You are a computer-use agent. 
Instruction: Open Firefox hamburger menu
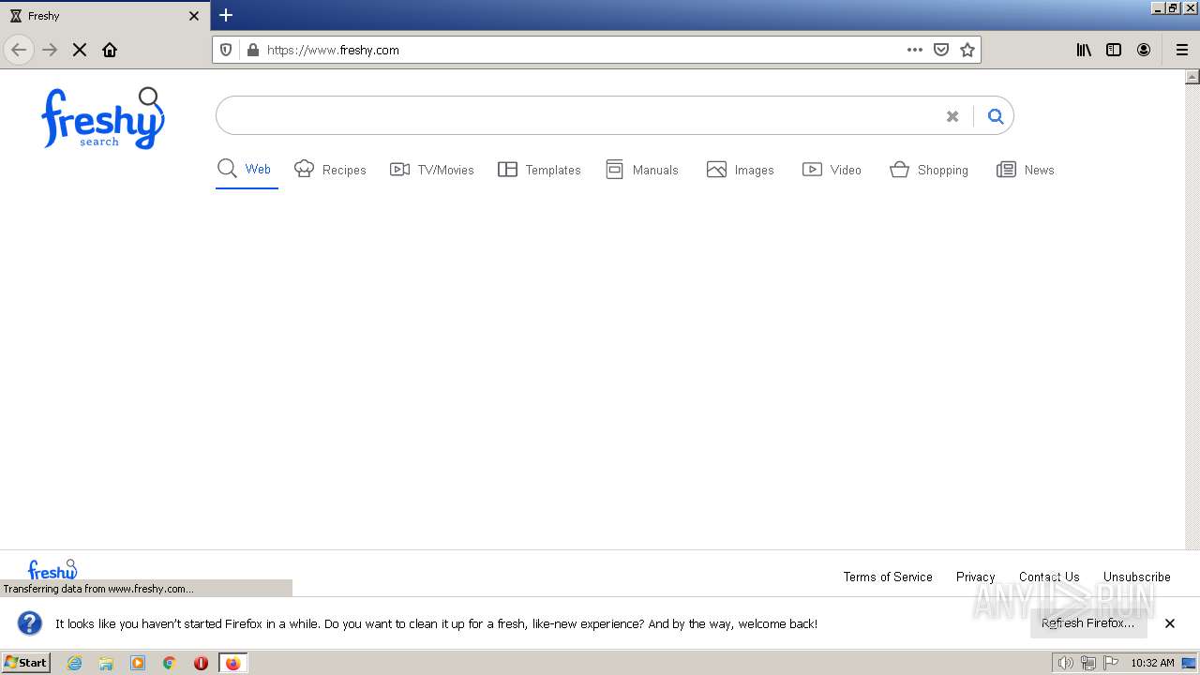[x=1182, y=50]
